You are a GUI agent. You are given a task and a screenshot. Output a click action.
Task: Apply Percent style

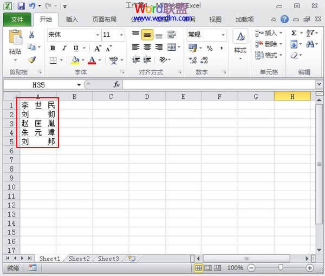pyautogui.click(x=210, y=48)
